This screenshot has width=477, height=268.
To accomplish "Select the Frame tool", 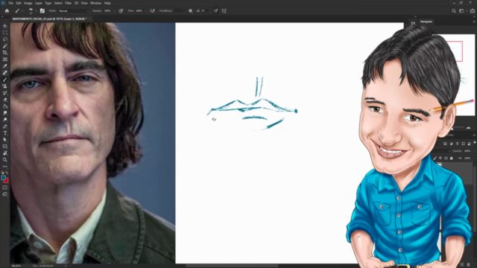I will 5,60.
